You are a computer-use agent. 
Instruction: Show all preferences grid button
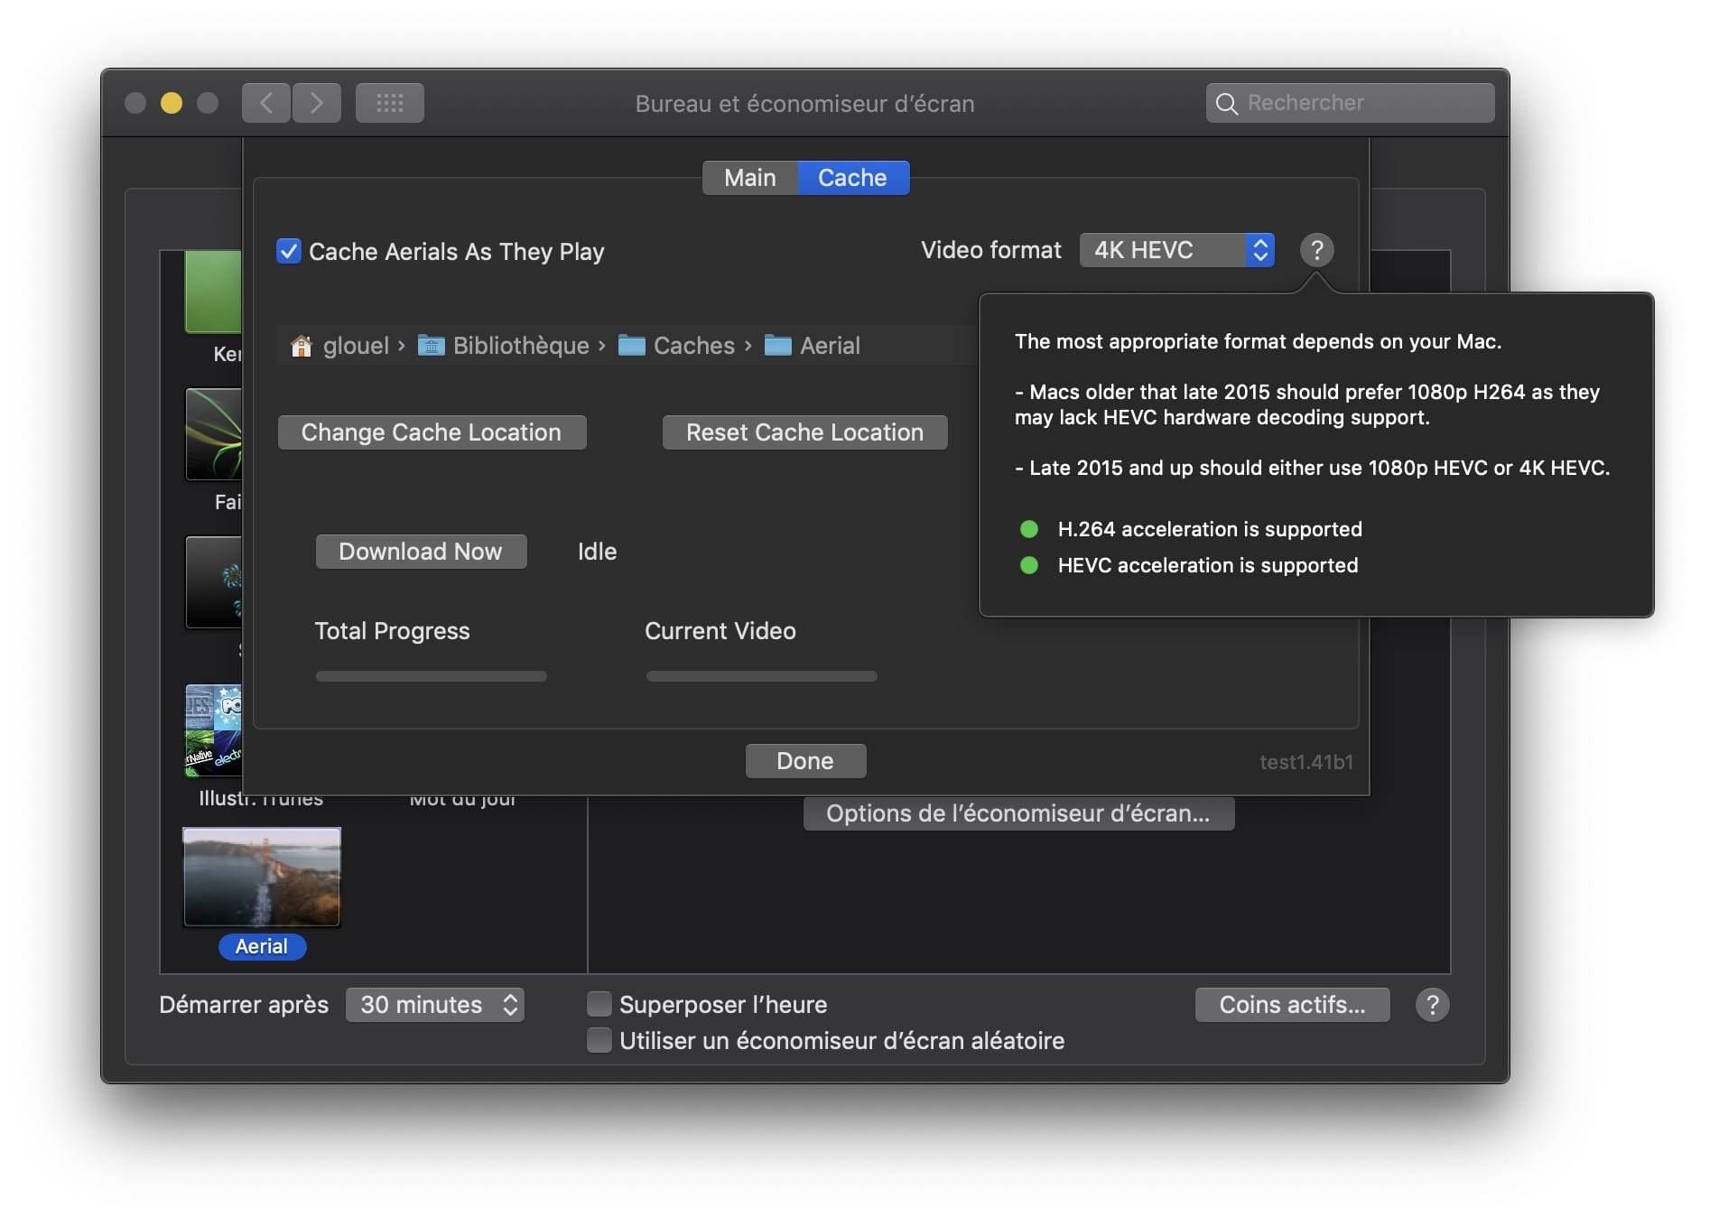tap(390, 103)
